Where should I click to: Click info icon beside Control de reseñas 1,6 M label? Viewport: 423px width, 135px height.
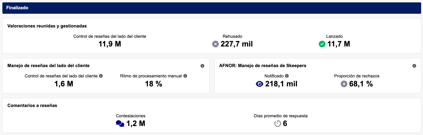(x=101, y=76)
